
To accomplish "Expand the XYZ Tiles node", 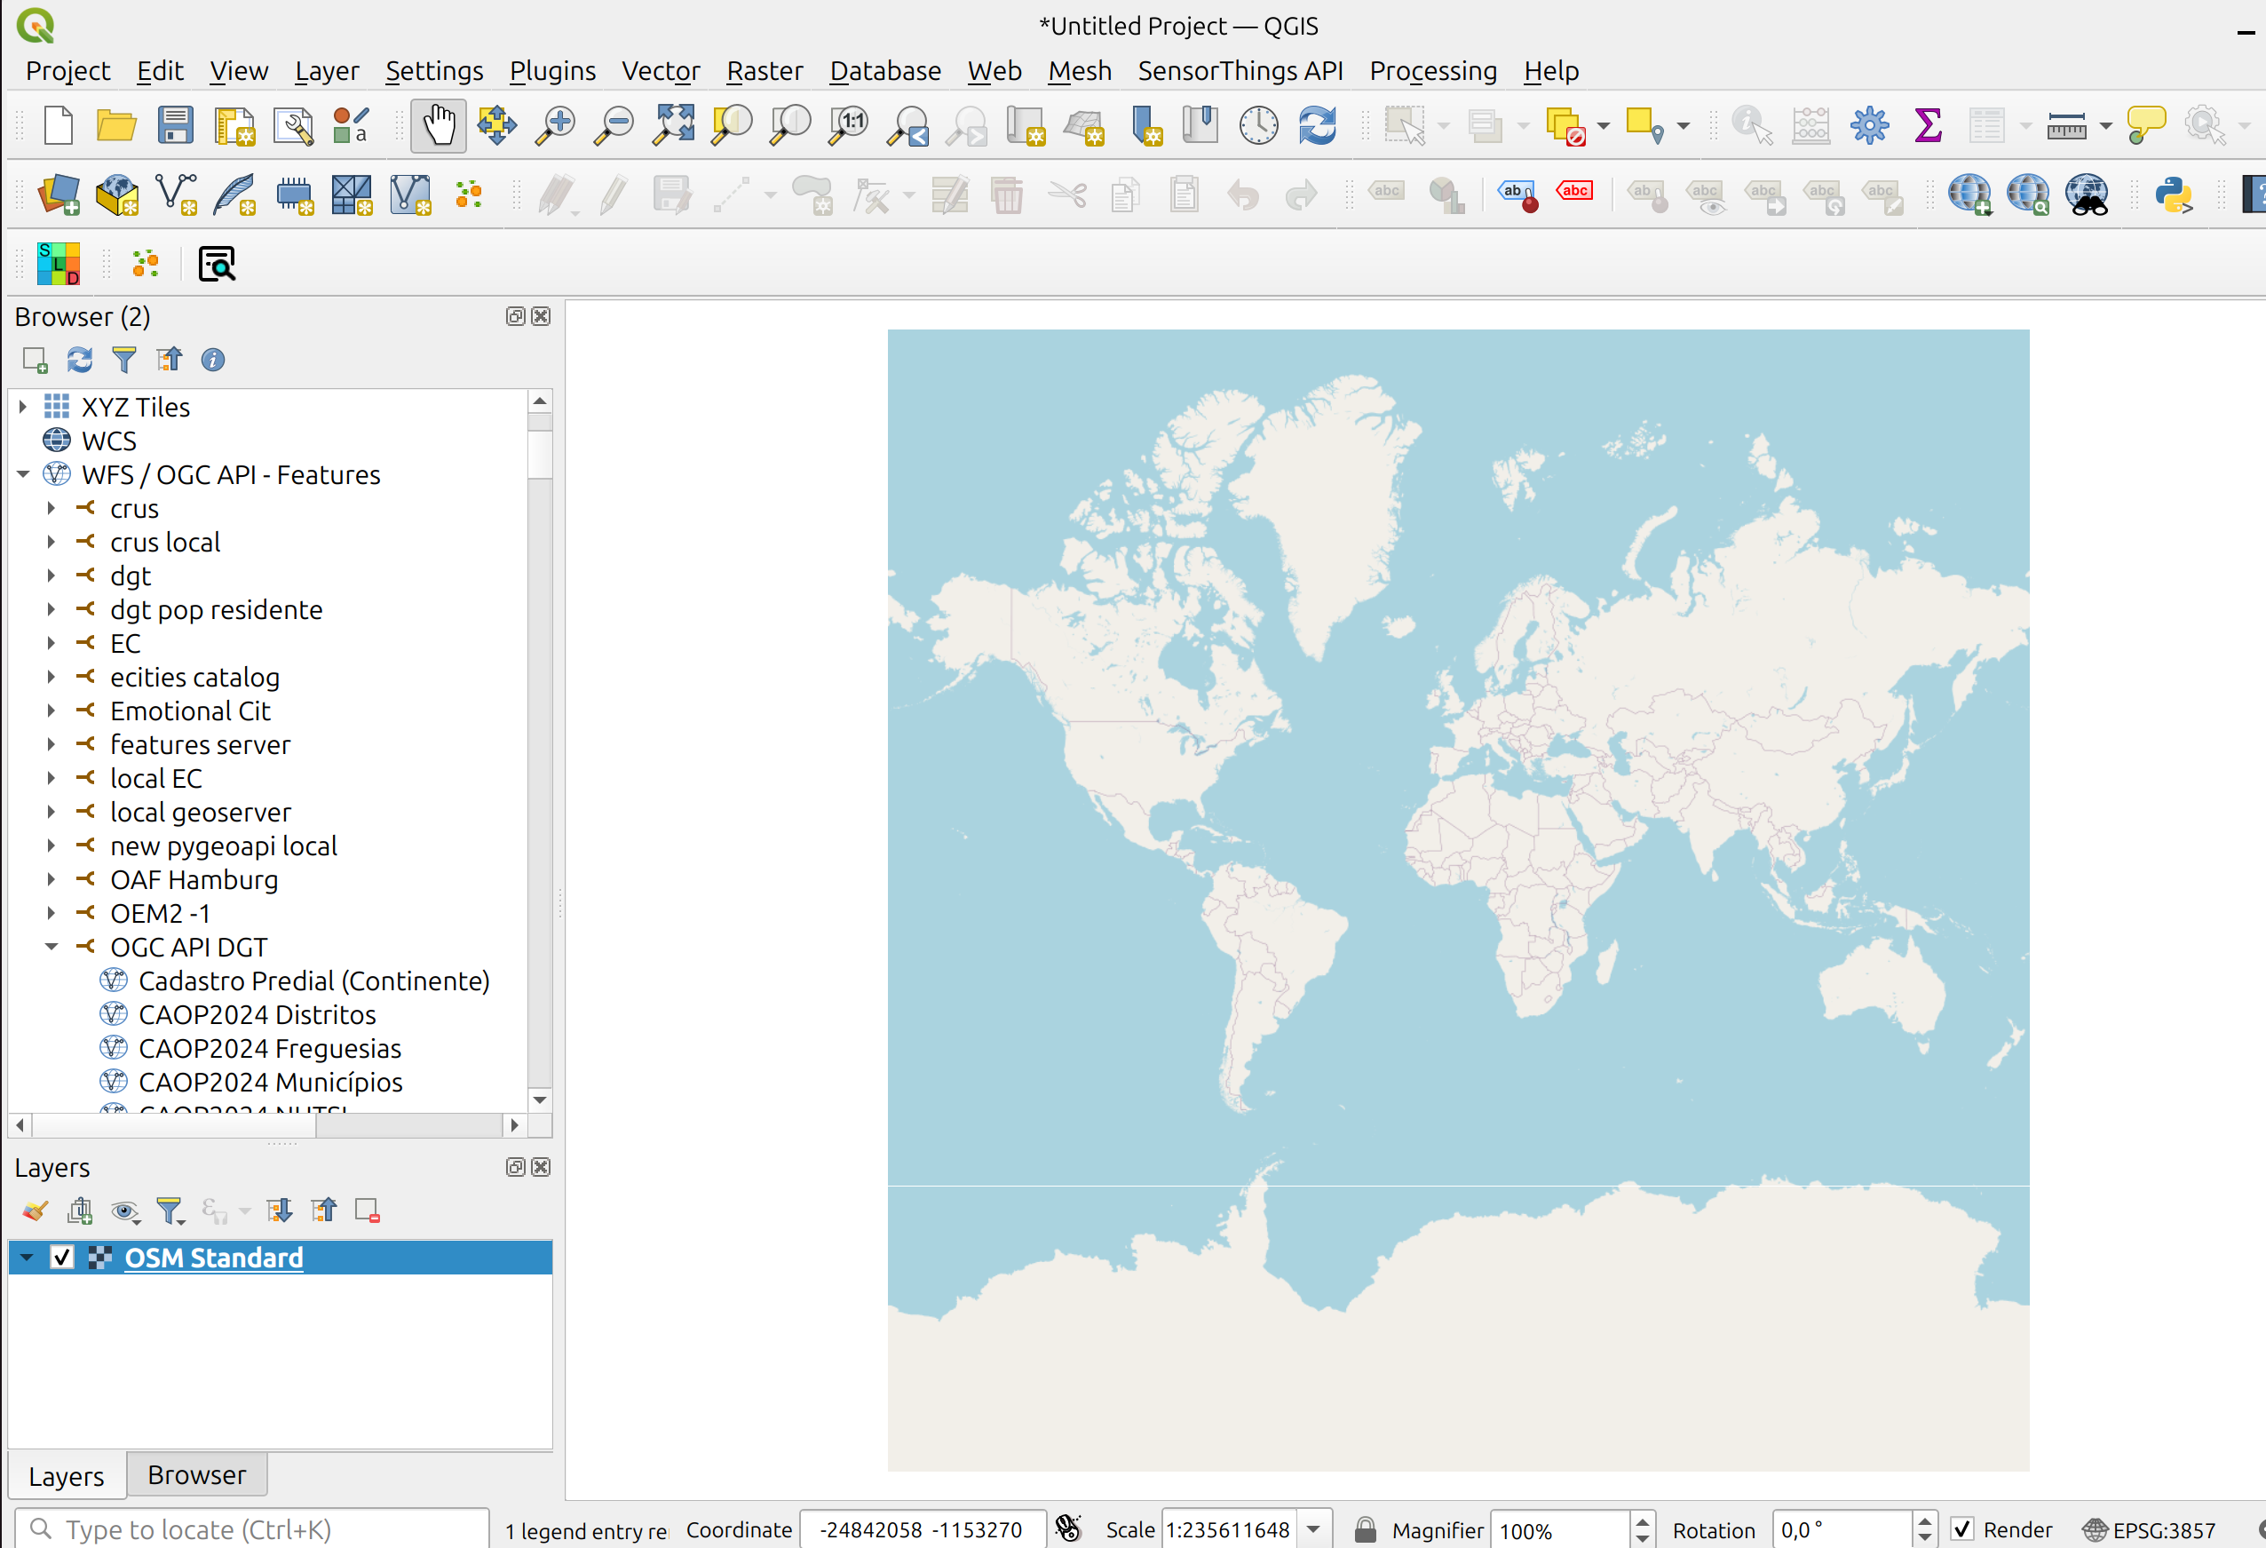I will click(x=23, y=407).
